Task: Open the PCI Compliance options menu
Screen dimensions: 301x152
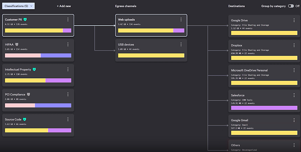Action: (68, 94)
